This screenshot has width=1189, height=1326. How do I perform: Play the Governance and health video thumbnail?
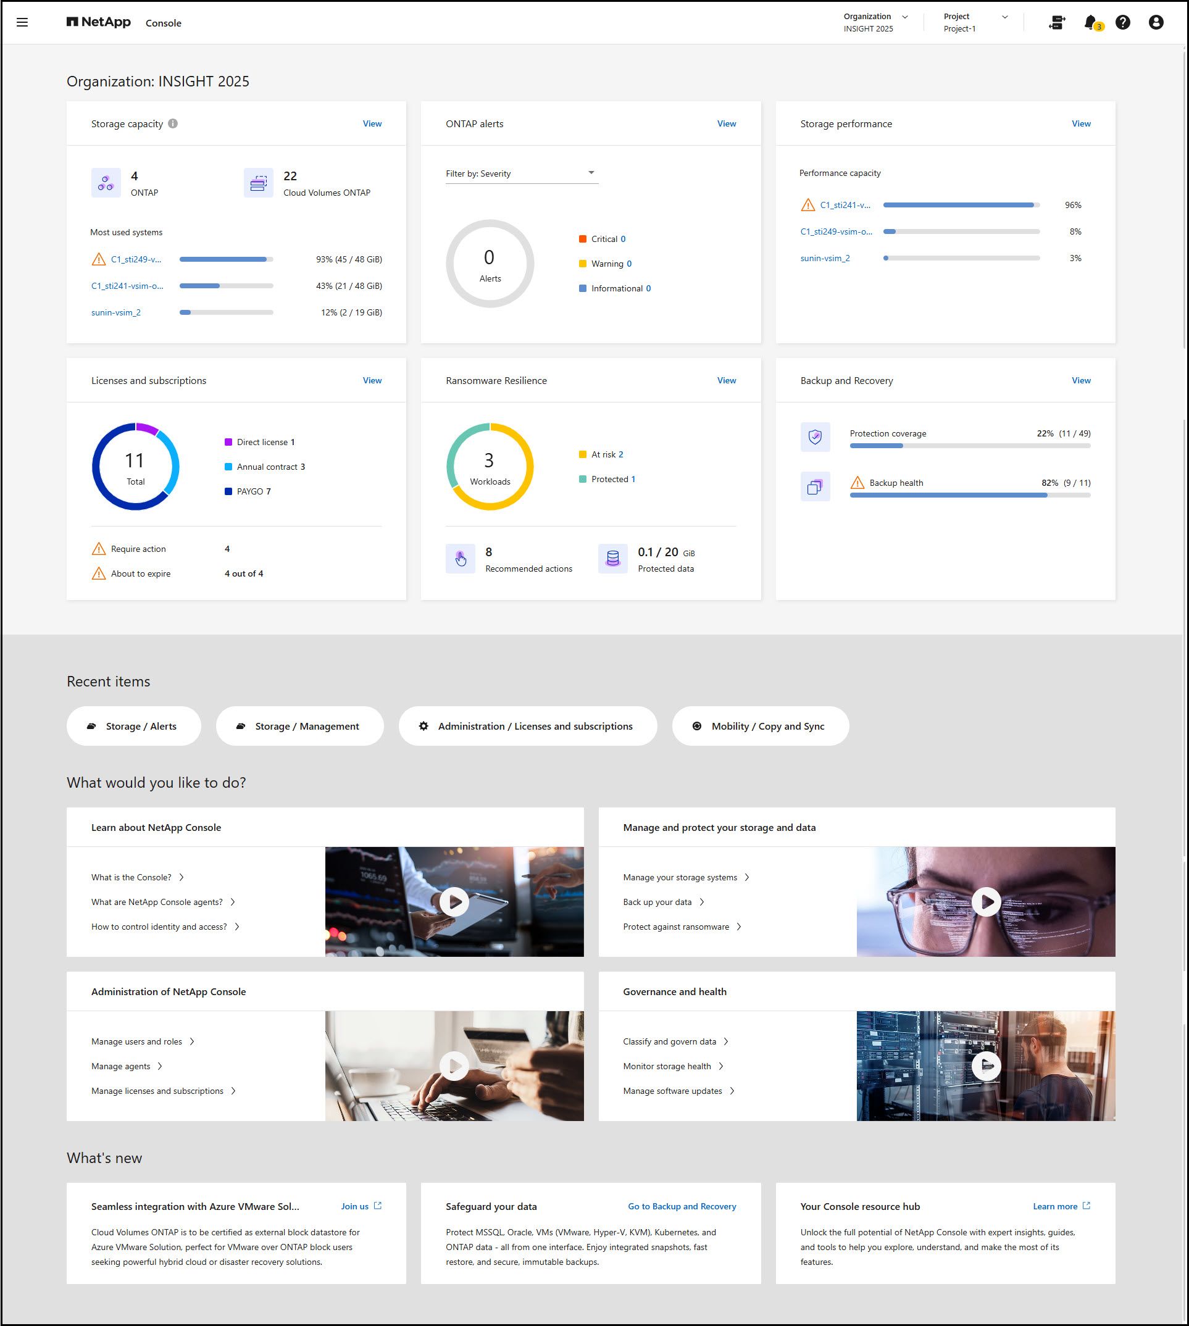(x=987, y=1065)
